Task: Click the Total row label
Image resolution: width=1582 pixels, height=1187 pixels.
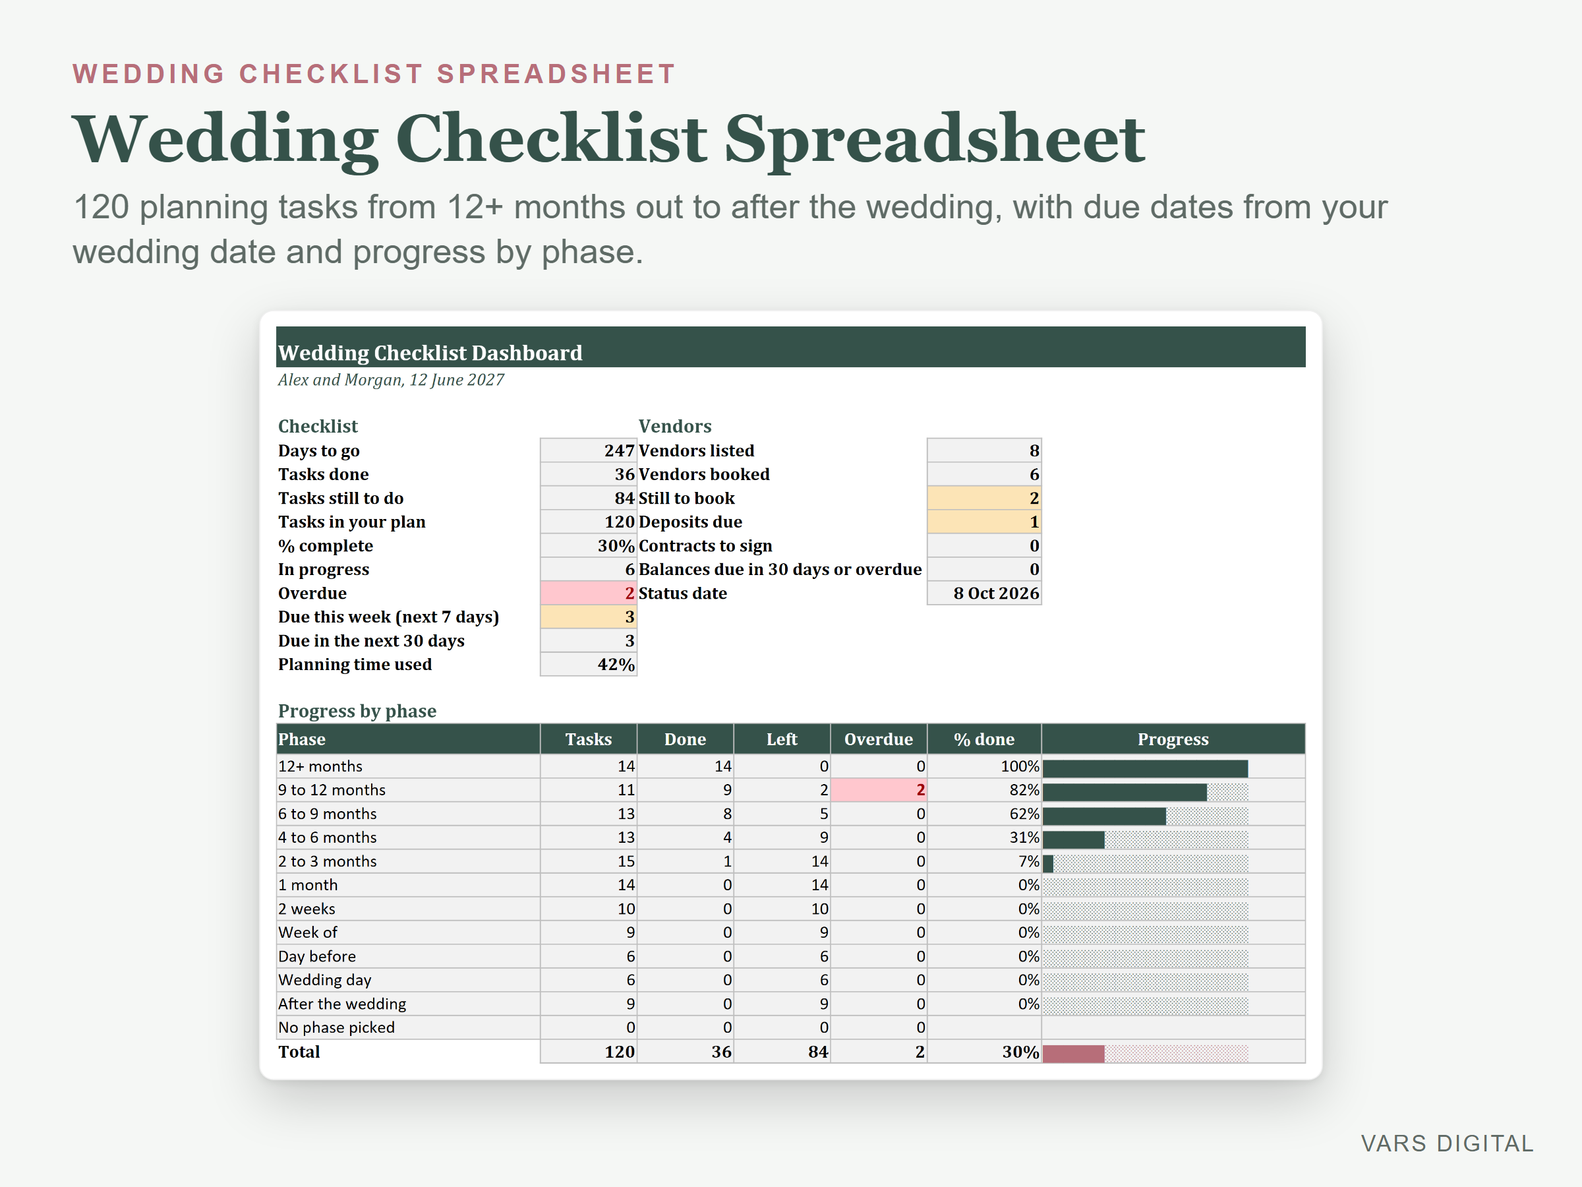Action: pos(299,1052)
